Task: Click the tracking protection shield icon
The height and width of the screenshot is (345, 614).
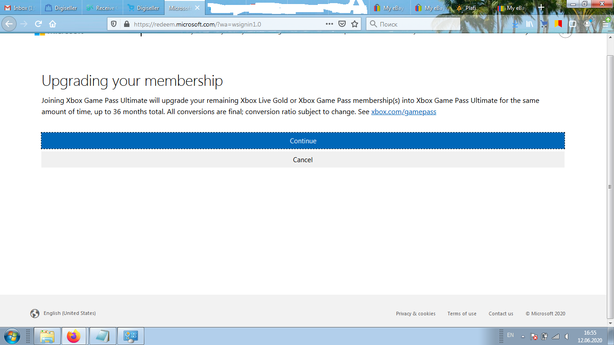Action: point(114,24)
